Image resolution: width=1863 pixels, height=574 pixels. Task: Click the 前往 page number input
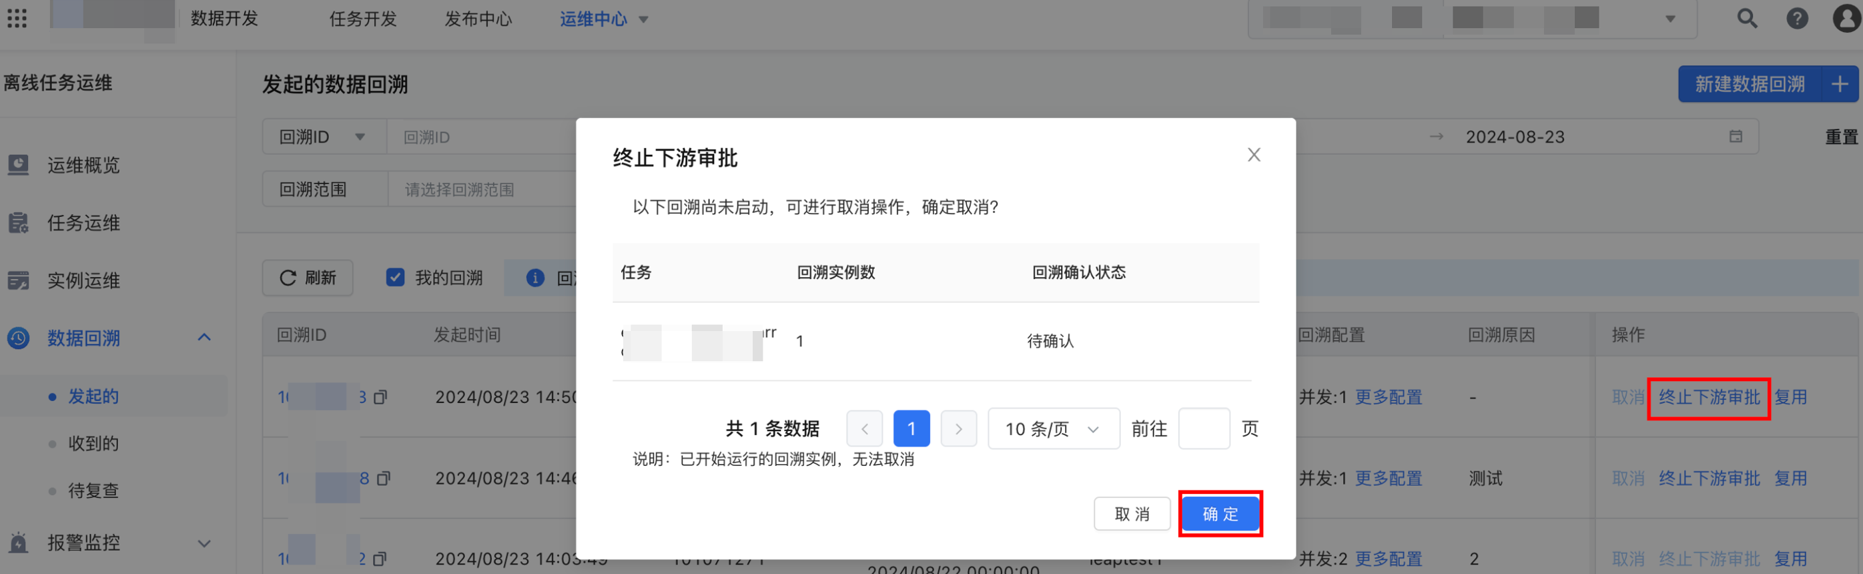click(x=1204, y=428)
